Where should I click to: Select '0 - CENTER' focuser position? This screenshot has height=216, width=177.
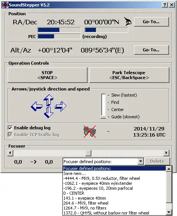(115, 193)
